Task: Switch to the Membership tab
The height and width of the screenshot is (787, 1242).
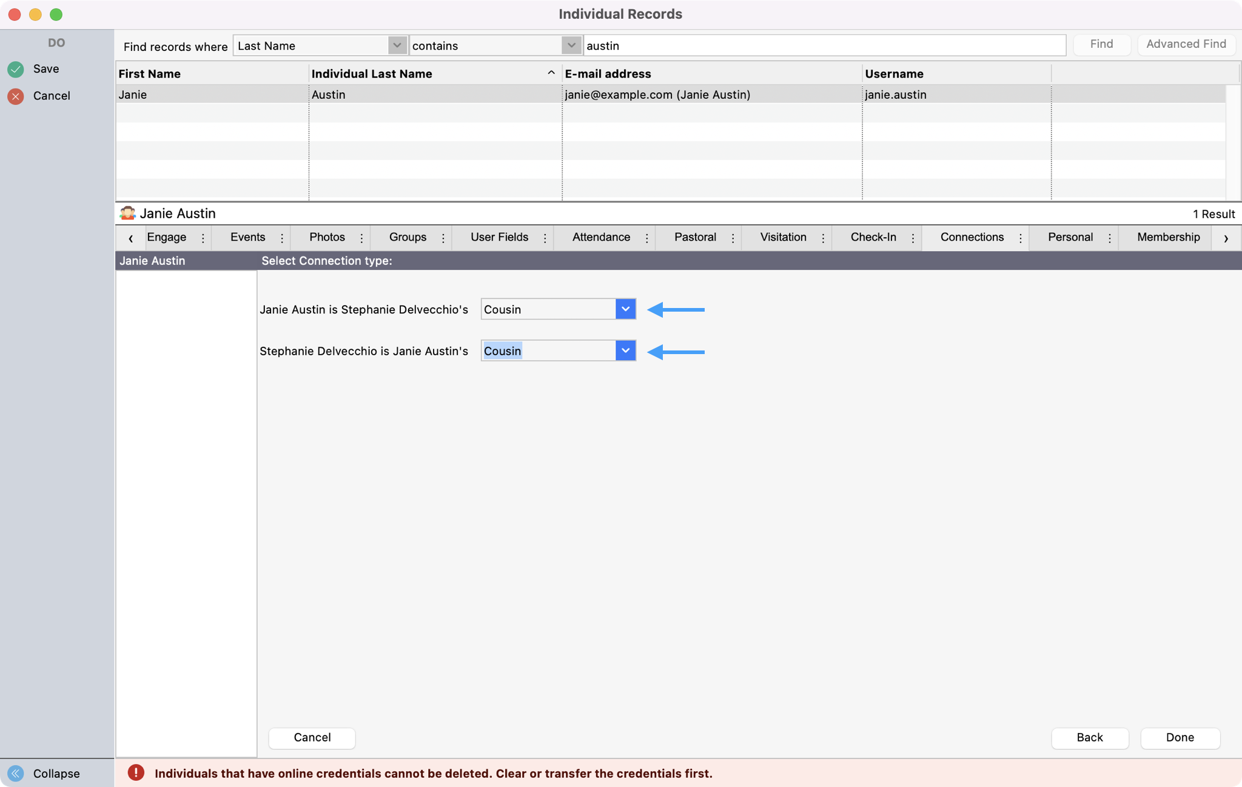Action: point(1167,237)
